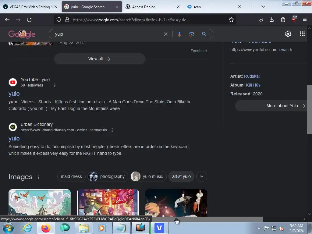Image resolution: width=312 pixels, height=234 pixels.
Task: Search by image with Lens
Action: pos(191,34)
